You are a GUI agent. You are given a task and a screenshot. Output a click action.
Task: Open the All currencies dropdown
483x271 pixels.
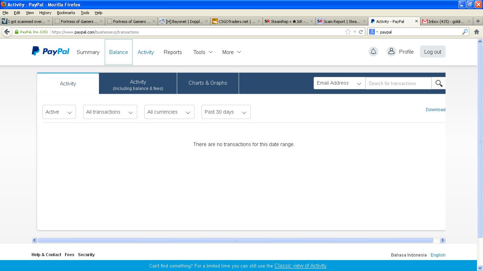pos(169,112)
